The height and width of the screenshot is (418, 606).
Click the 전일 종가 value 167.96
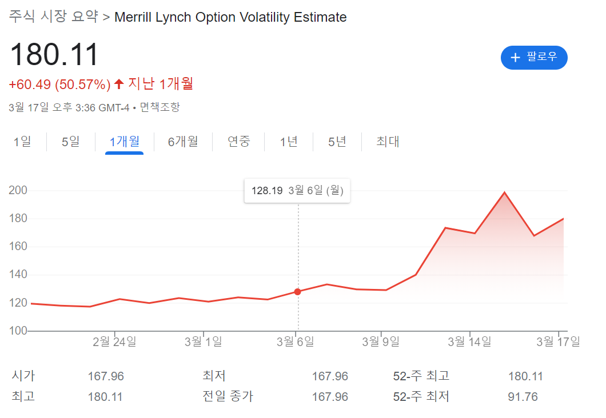(330, 397)
